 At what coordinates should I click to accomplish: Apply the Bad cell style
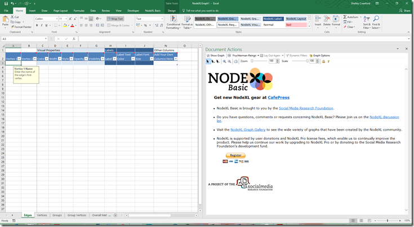296,25
